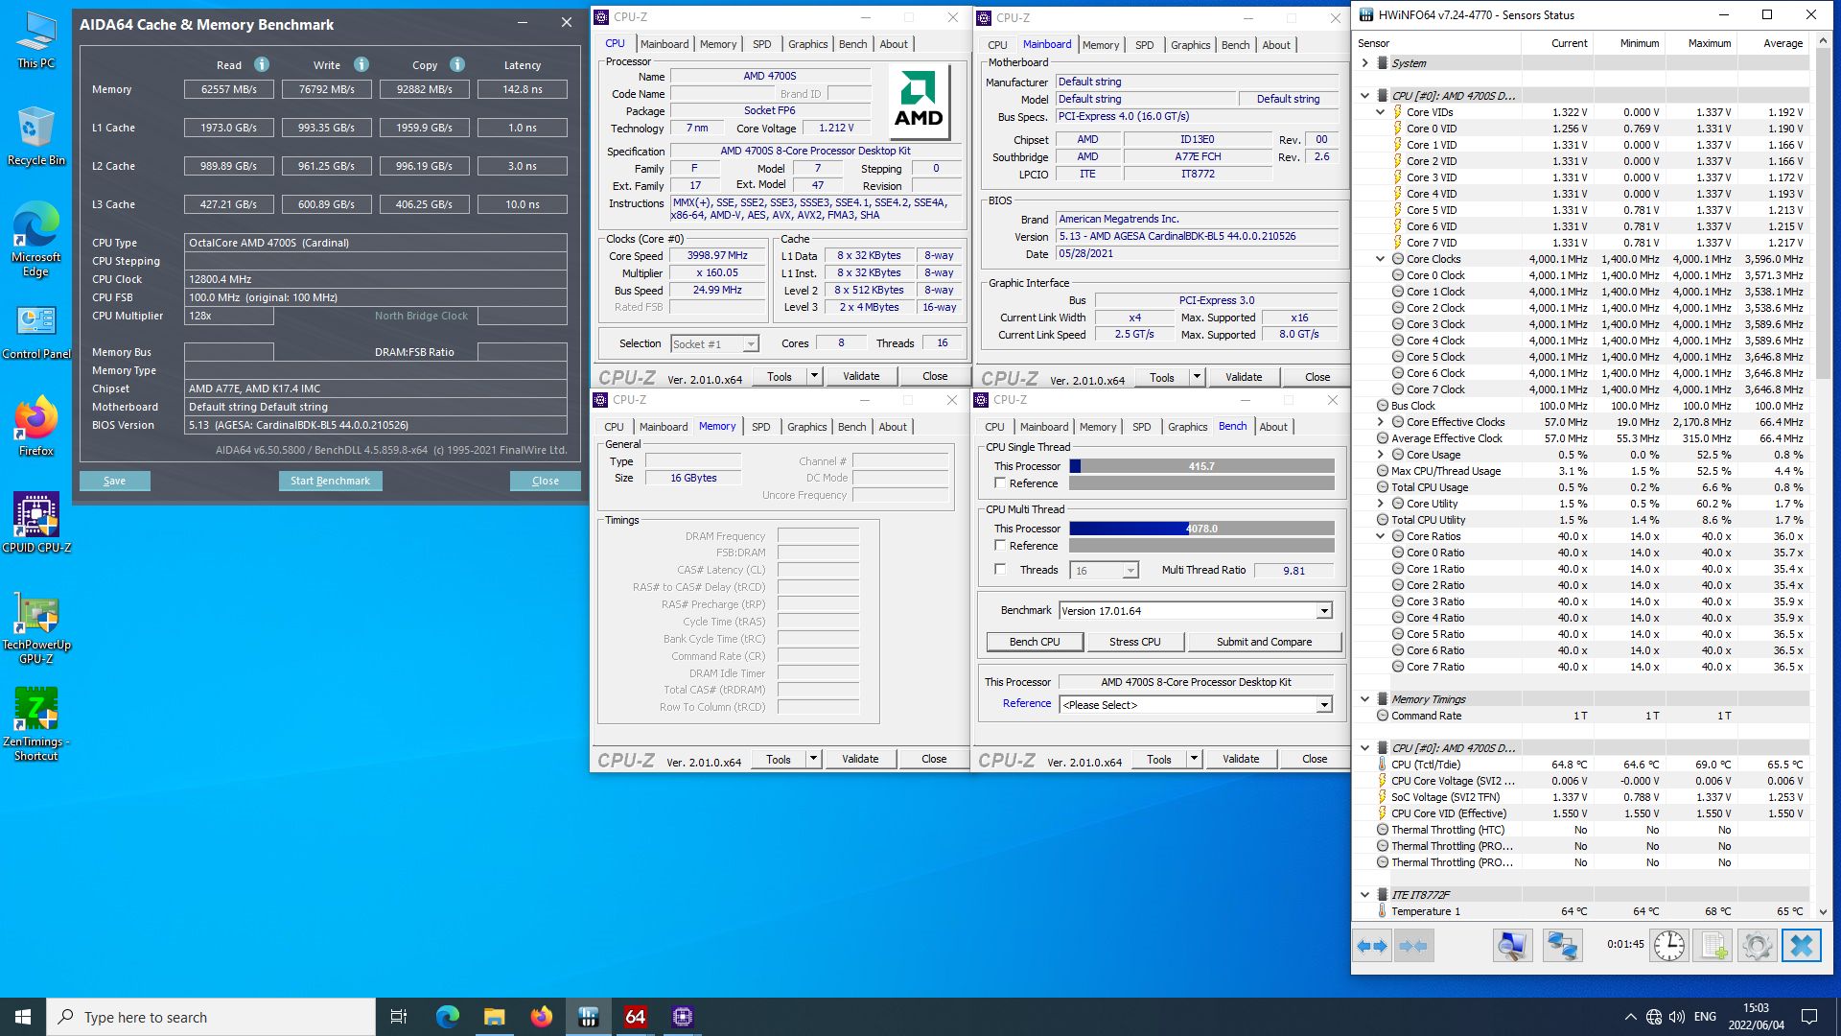Enable Reference checkbox under CPU Multi Thread
The height and width of the screenshot is (1036, 1841).
[1000, 546]
